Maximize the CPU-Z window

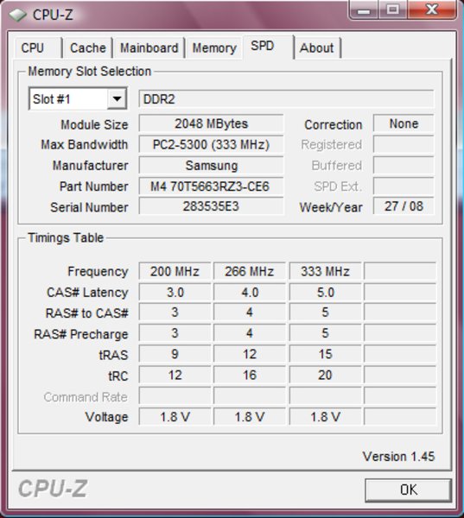(393, 9)
